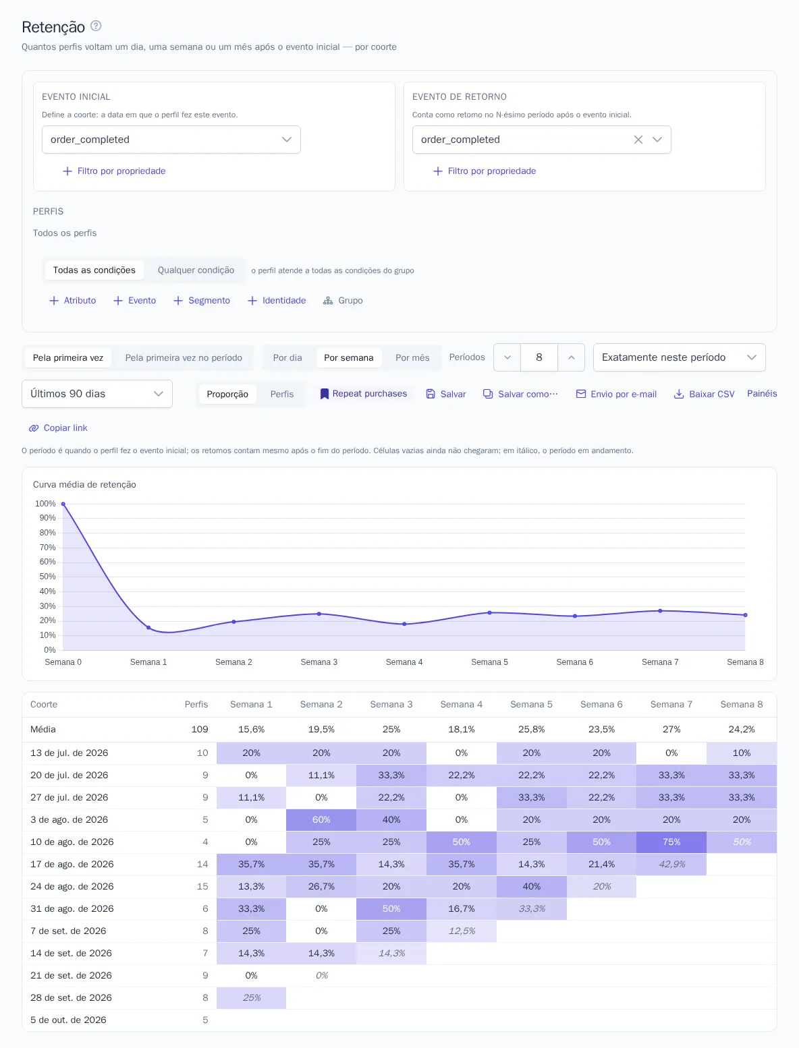Screen dimensions: 799x1048
Task: Click the Salvar como copy icon
Action: pyautogui.click(x=488, y=394)
